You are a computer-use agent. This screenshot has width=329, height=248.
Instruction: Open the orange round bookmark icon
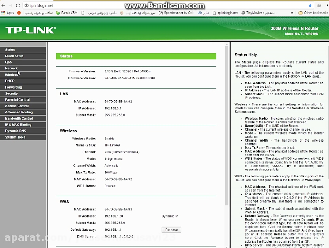pyautogui.click(x=19, y=13)
